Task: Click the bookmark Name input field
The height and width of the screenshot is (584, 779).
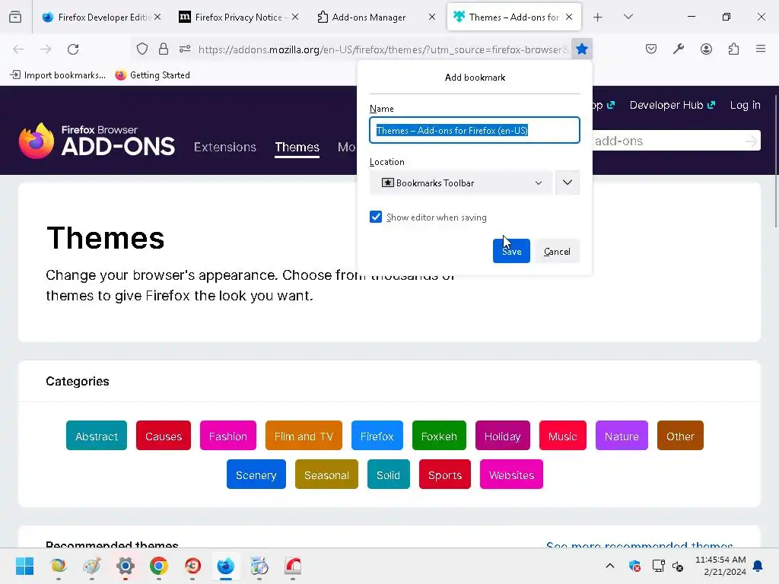Action: click(475, 130)
